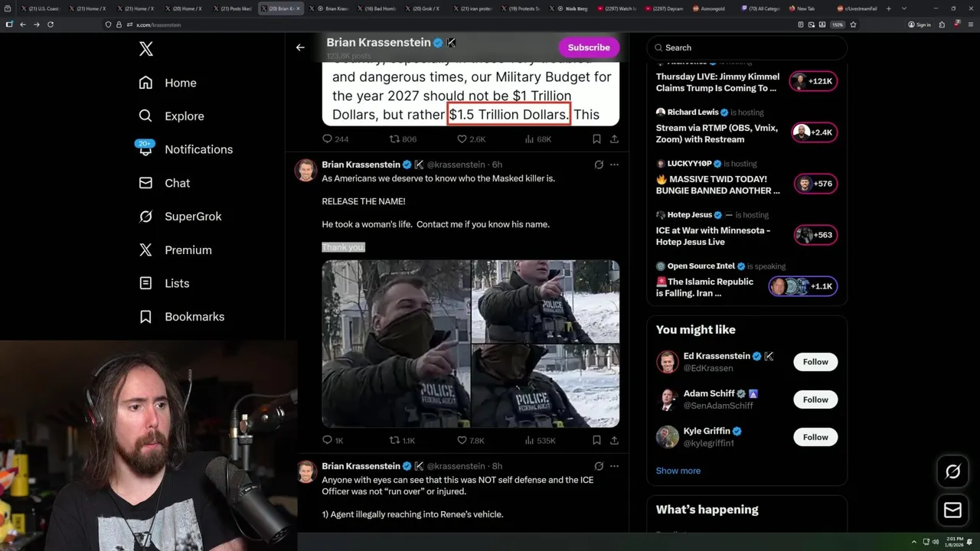Reply to the Masked killer post (1K)
The image size is (980, 551).
(x=333, y=441)
